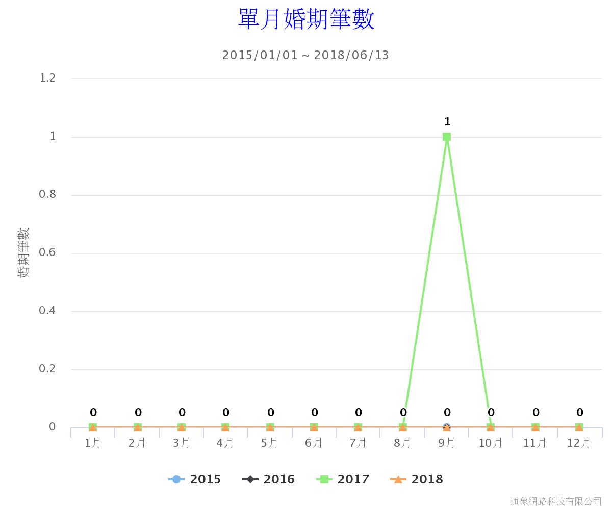Viewport: 612px width, 510px height.
Task: Click the 0.6 y-axis value
Action: click(x=47, y=252)
